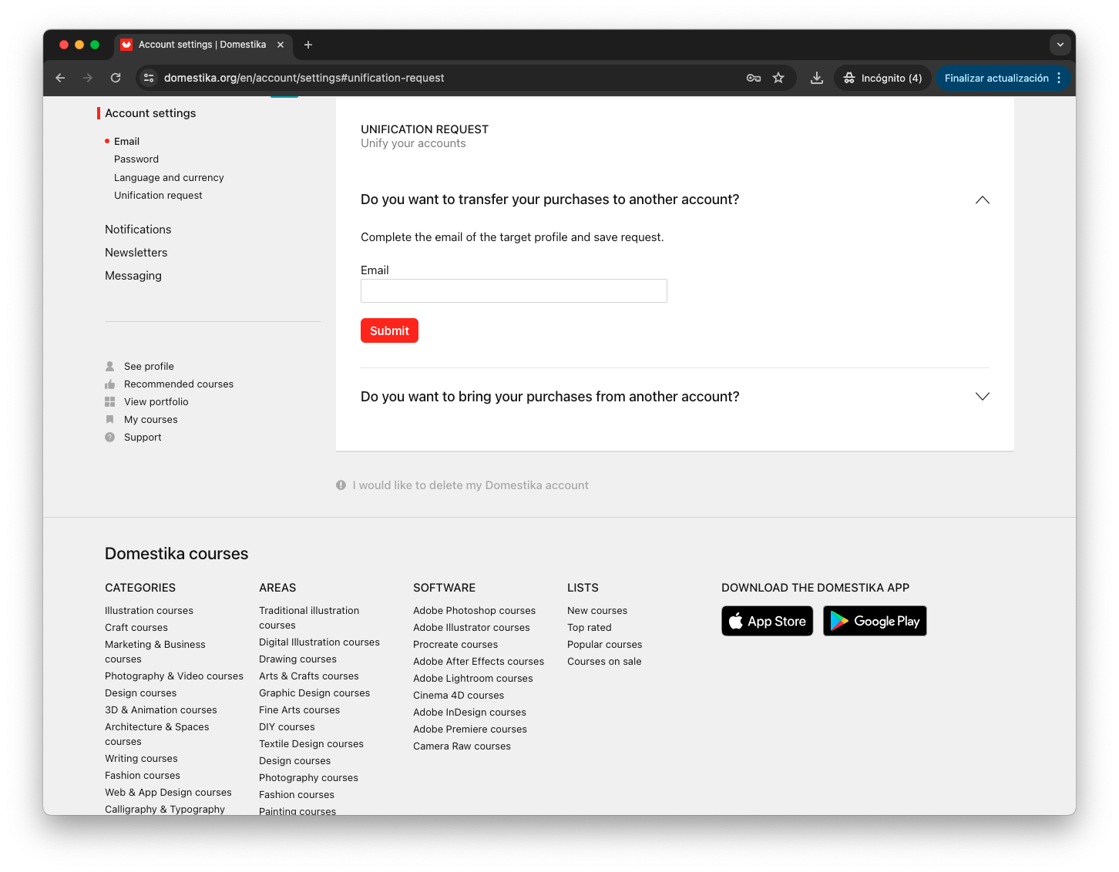Reload the page with the refresh icon

(116, 78)
